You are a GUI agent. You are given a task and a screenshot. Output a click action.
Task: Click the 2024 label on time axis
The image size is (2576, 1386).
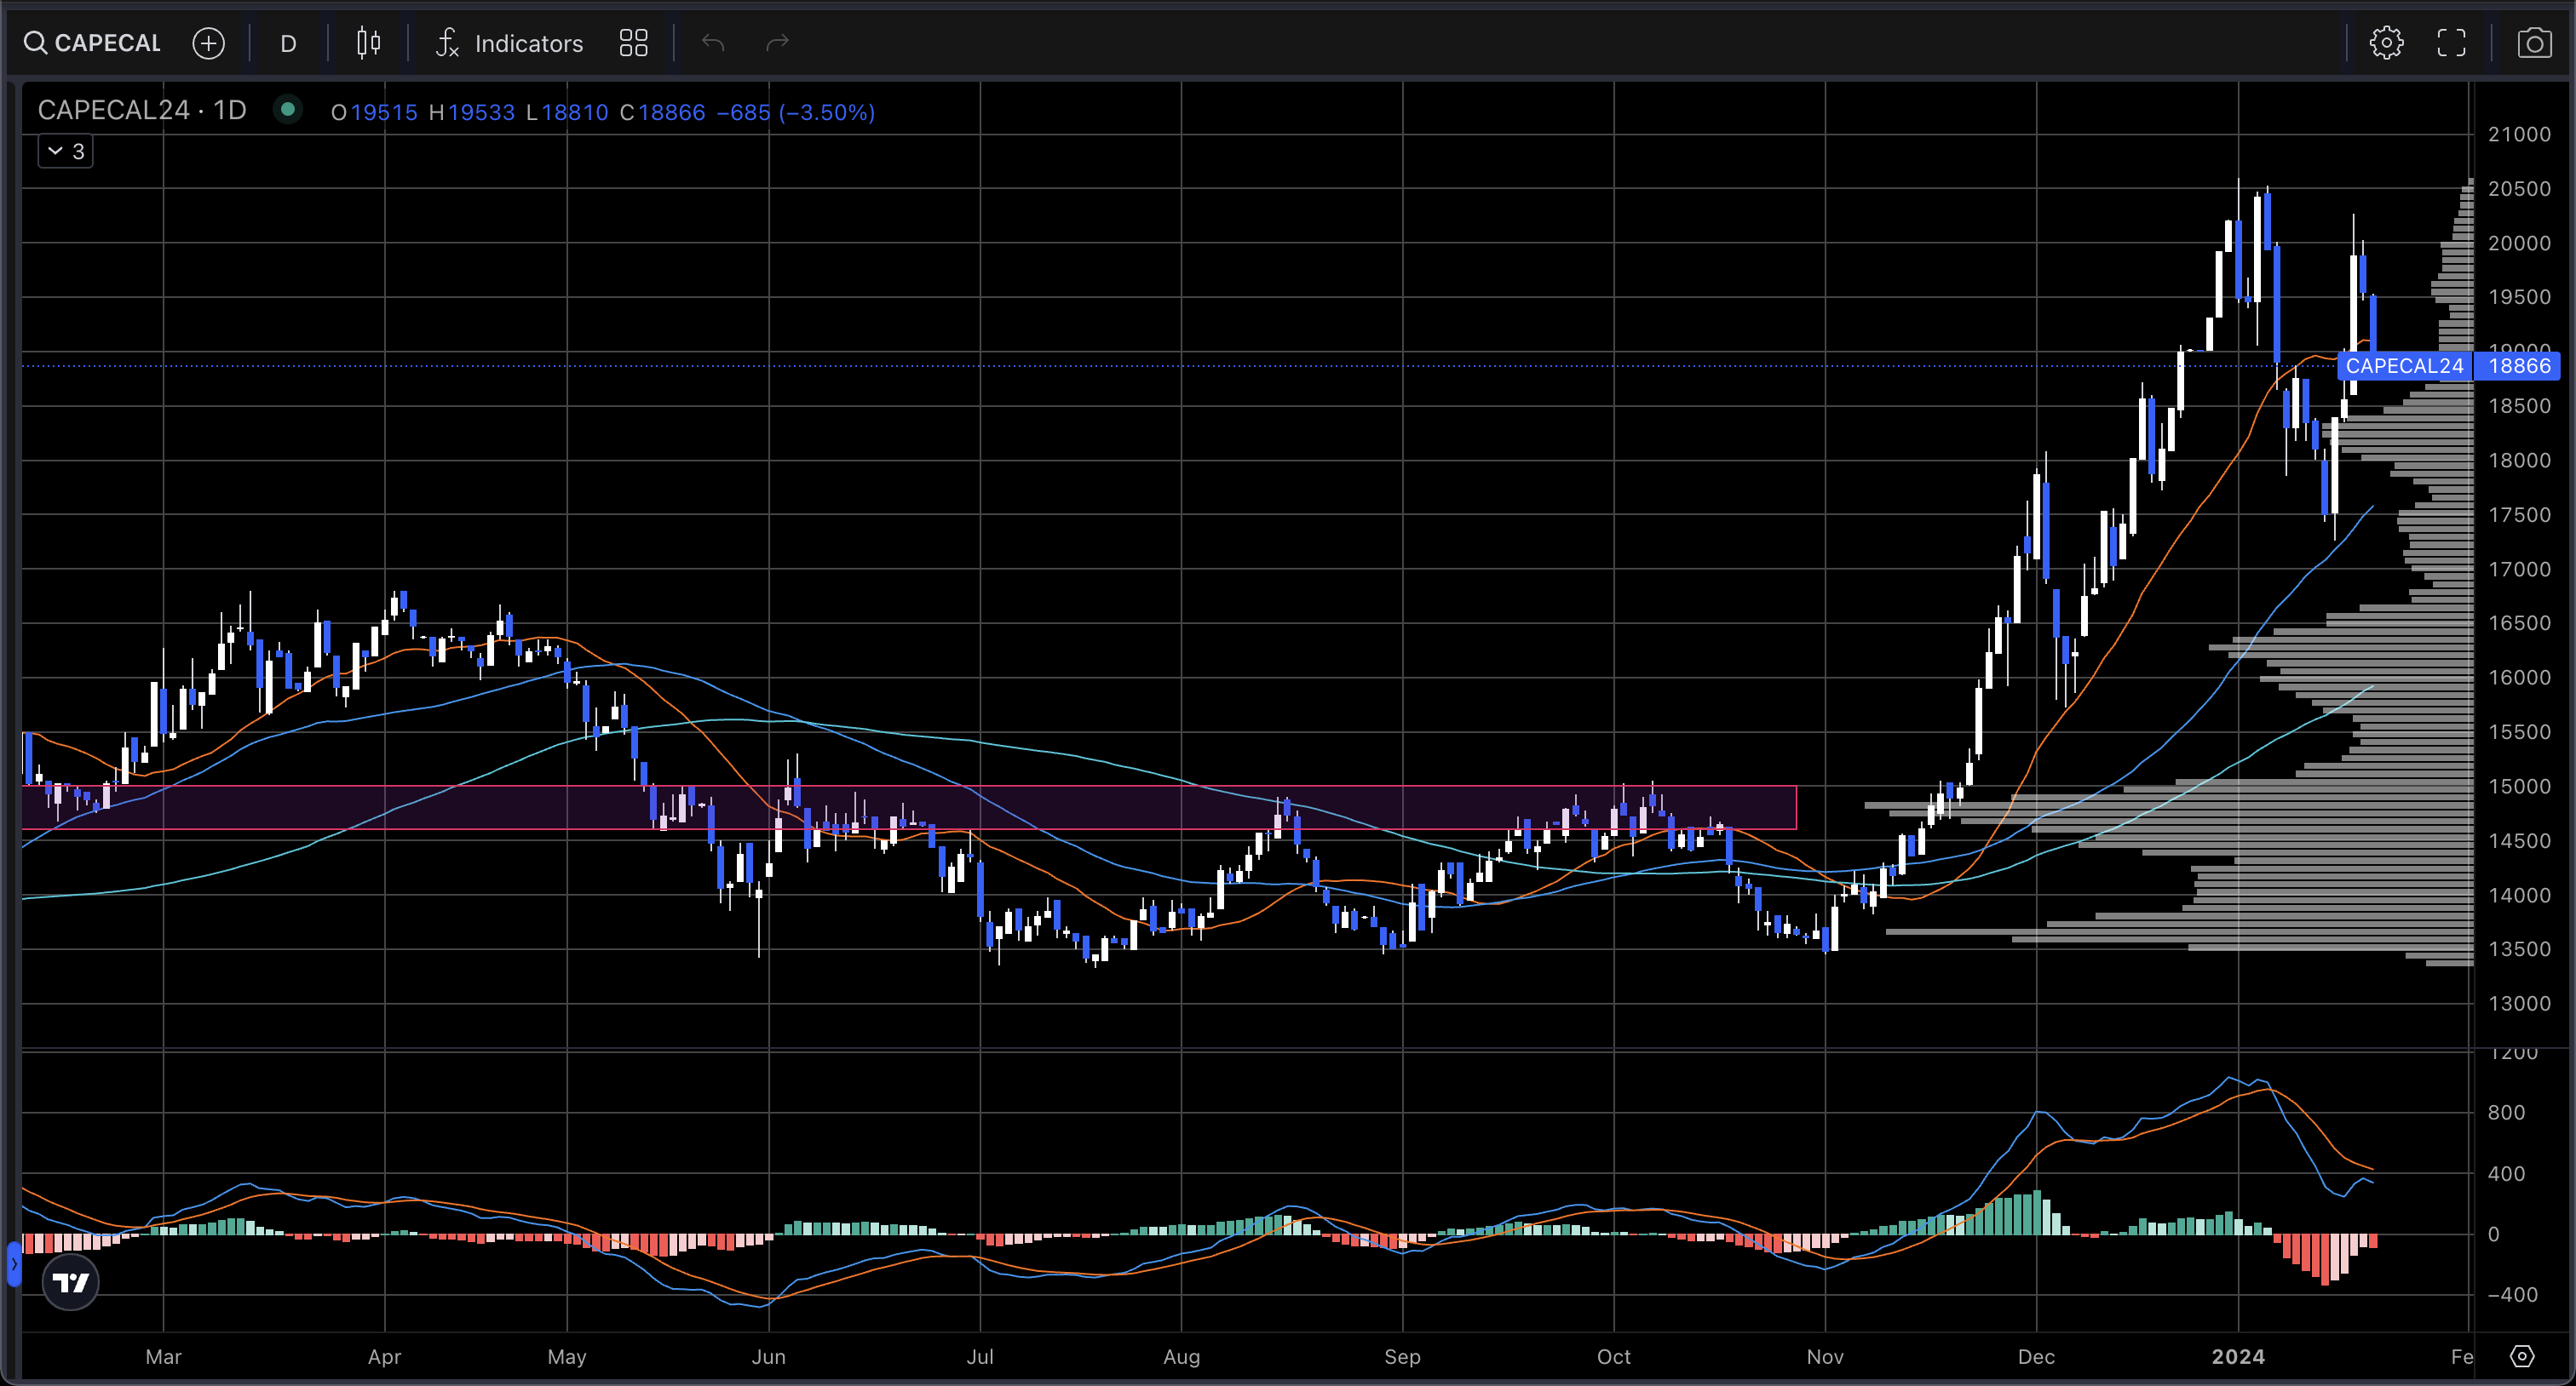2238,1356
